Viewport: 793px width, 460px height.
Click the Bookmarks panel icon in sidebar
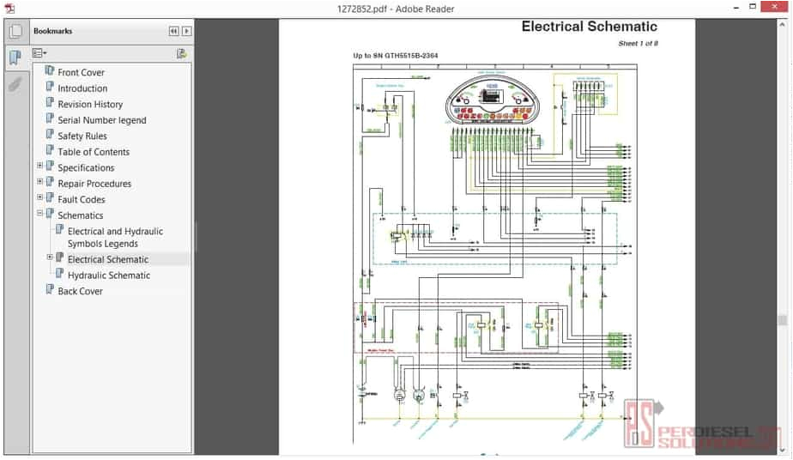coord(15,58)
